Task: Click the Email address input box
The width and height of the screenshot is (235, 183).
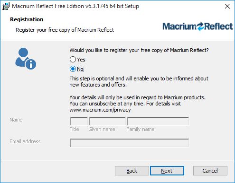Action: [x=130, y=143]
